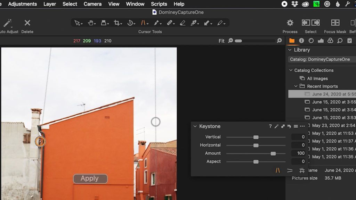Enable the keystone grid overlay icon
The height and width of the screenshot is (200, 356).
tap(302, 170)
